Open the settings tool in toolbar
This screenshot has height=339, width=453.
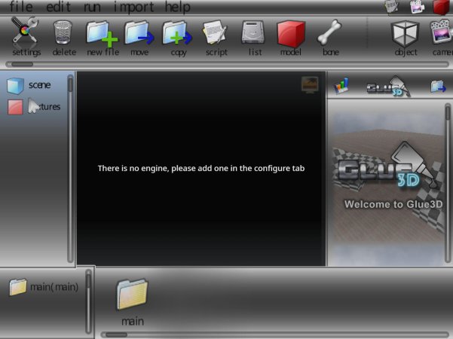click(x=26, y=35)
